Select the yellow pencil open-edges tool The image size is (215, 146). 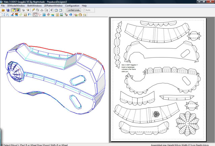coord(33,10)
